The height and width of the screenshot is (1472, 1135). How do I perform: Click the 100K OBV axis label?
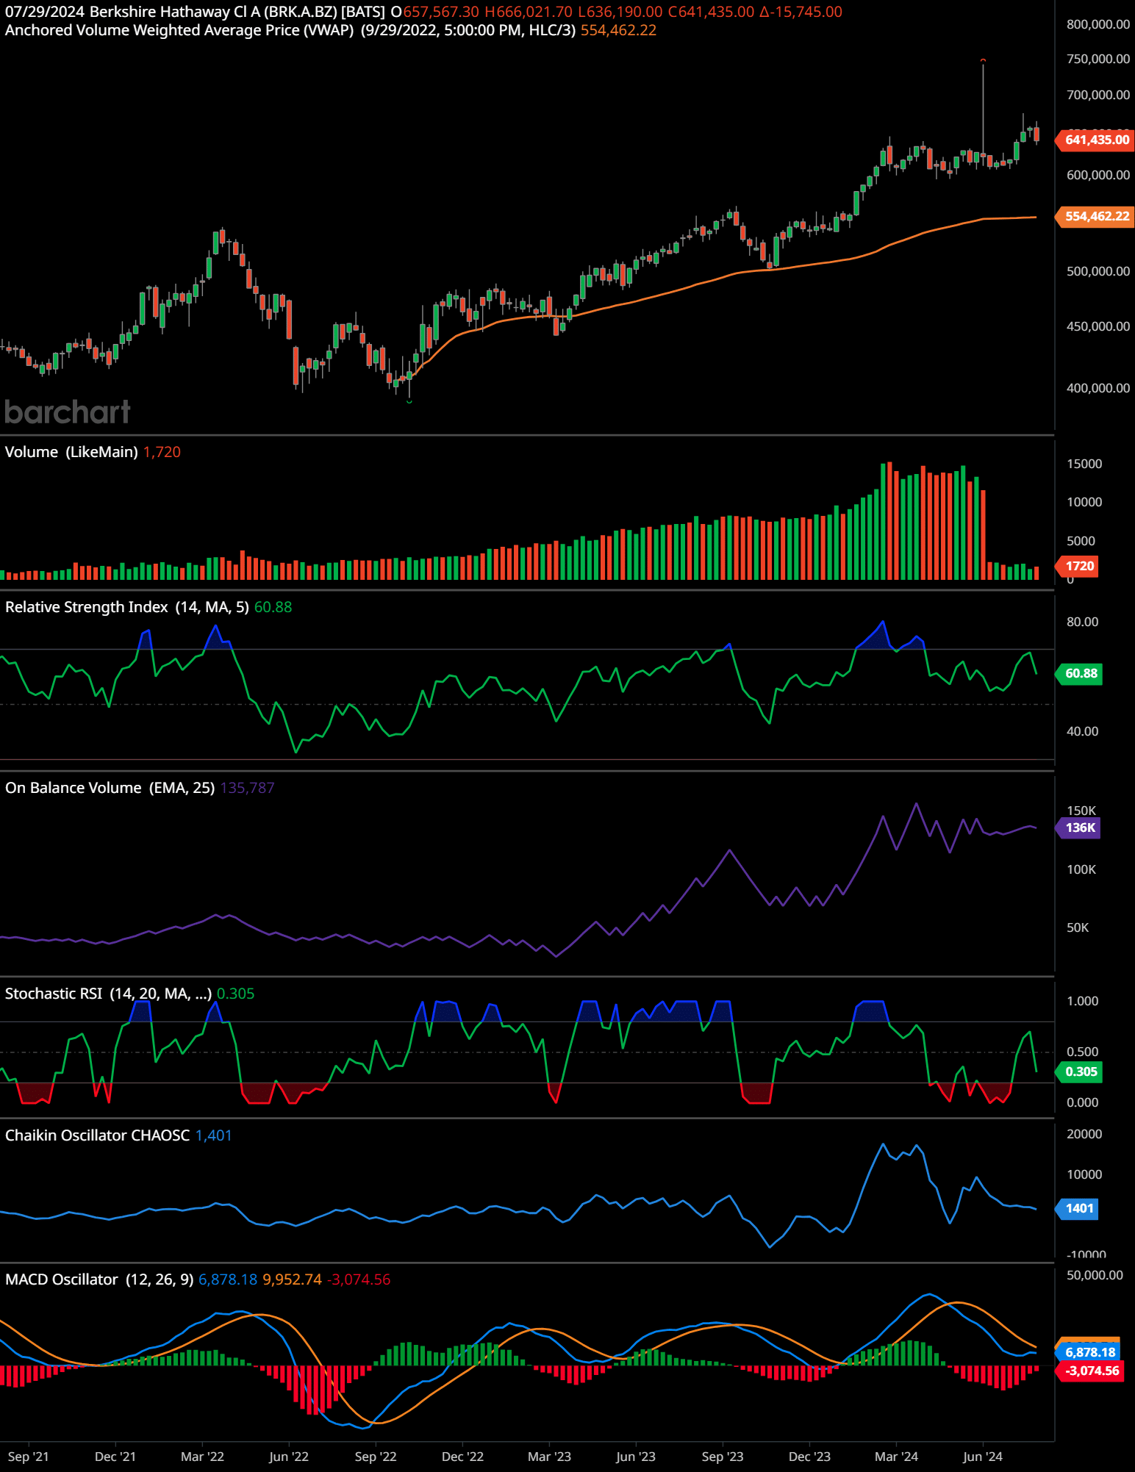pyautogui.click(x=1081, y=869)
